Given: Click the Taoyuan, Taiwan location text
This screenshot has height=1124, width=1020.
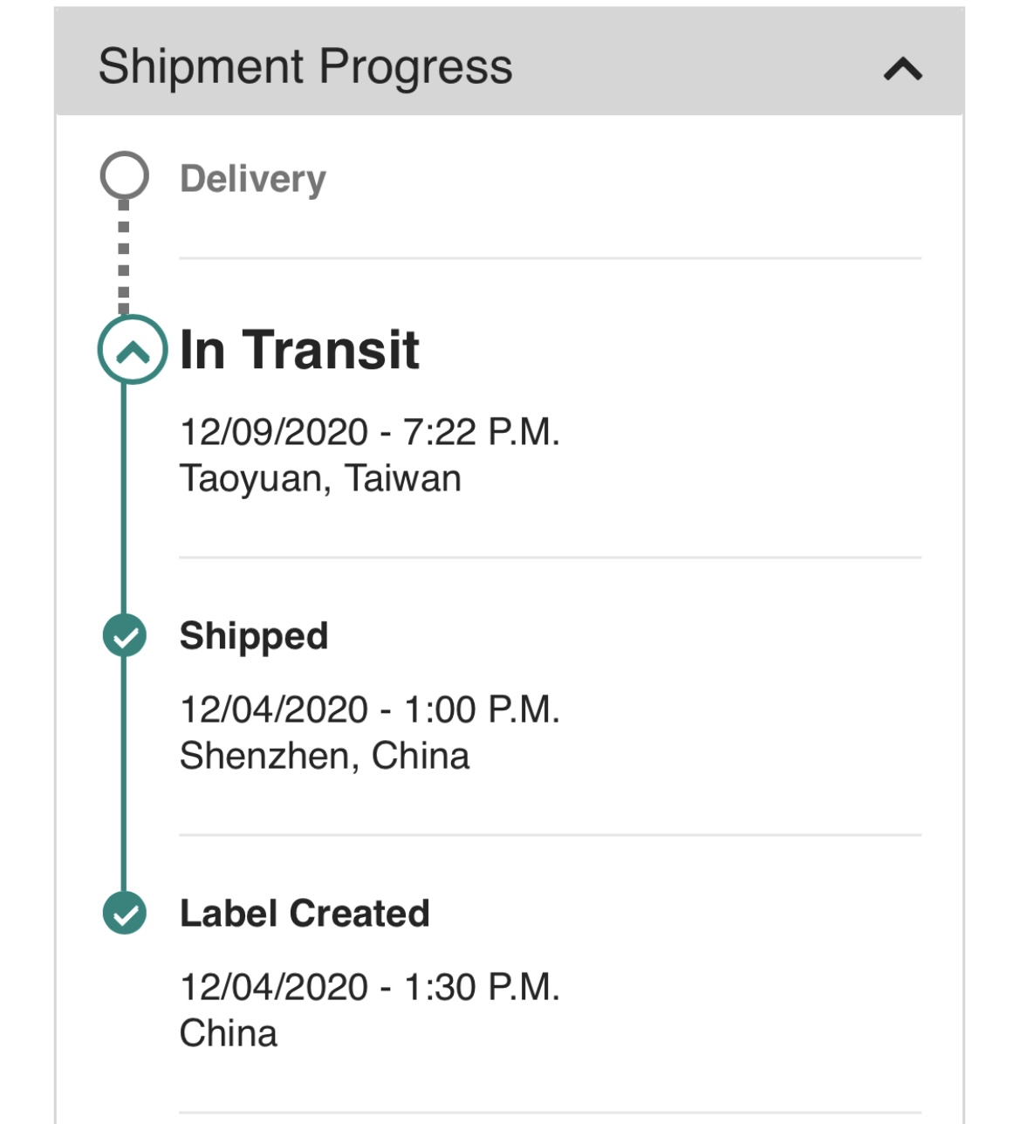Looking at the screenshot, I should 319,478.
